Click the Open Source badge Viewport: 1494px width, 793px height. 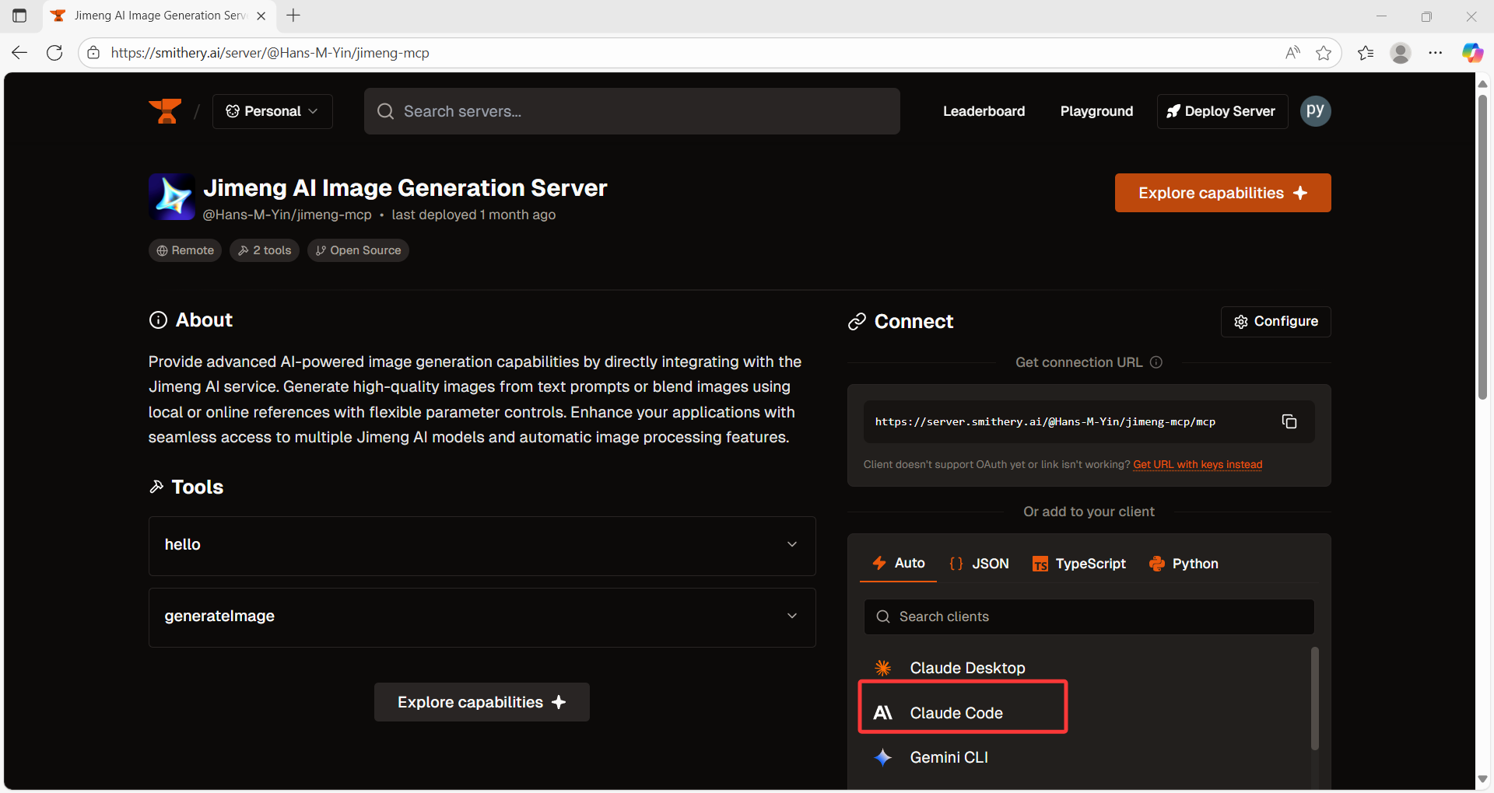(x=358, y=250)
